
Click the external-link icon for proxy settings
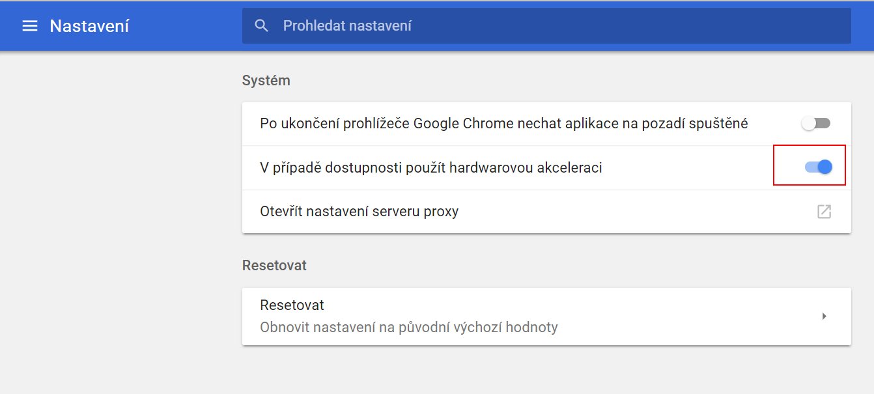coord(824,212)
